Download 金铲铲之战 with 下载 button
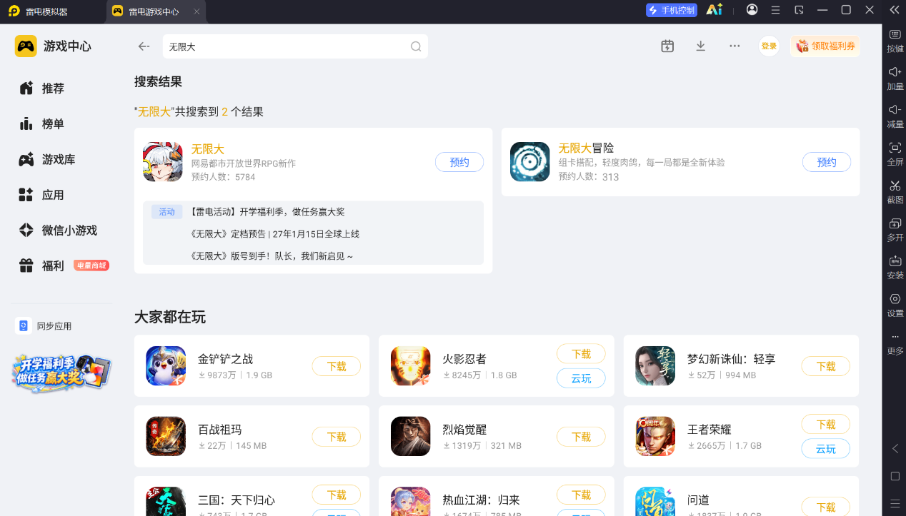The height and width of the screenshot is (516, 906). pyautogui.click(x=337, y=366)
